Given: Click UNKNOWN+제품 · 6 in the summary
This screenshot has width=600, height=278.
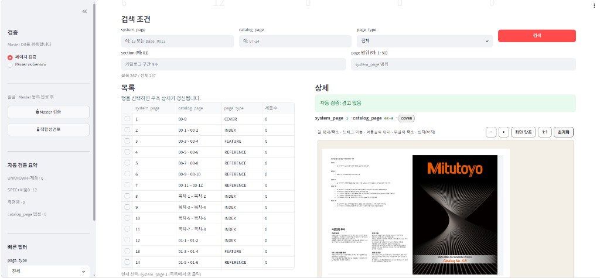Looking at the screenshot, I should click(25, 178).
